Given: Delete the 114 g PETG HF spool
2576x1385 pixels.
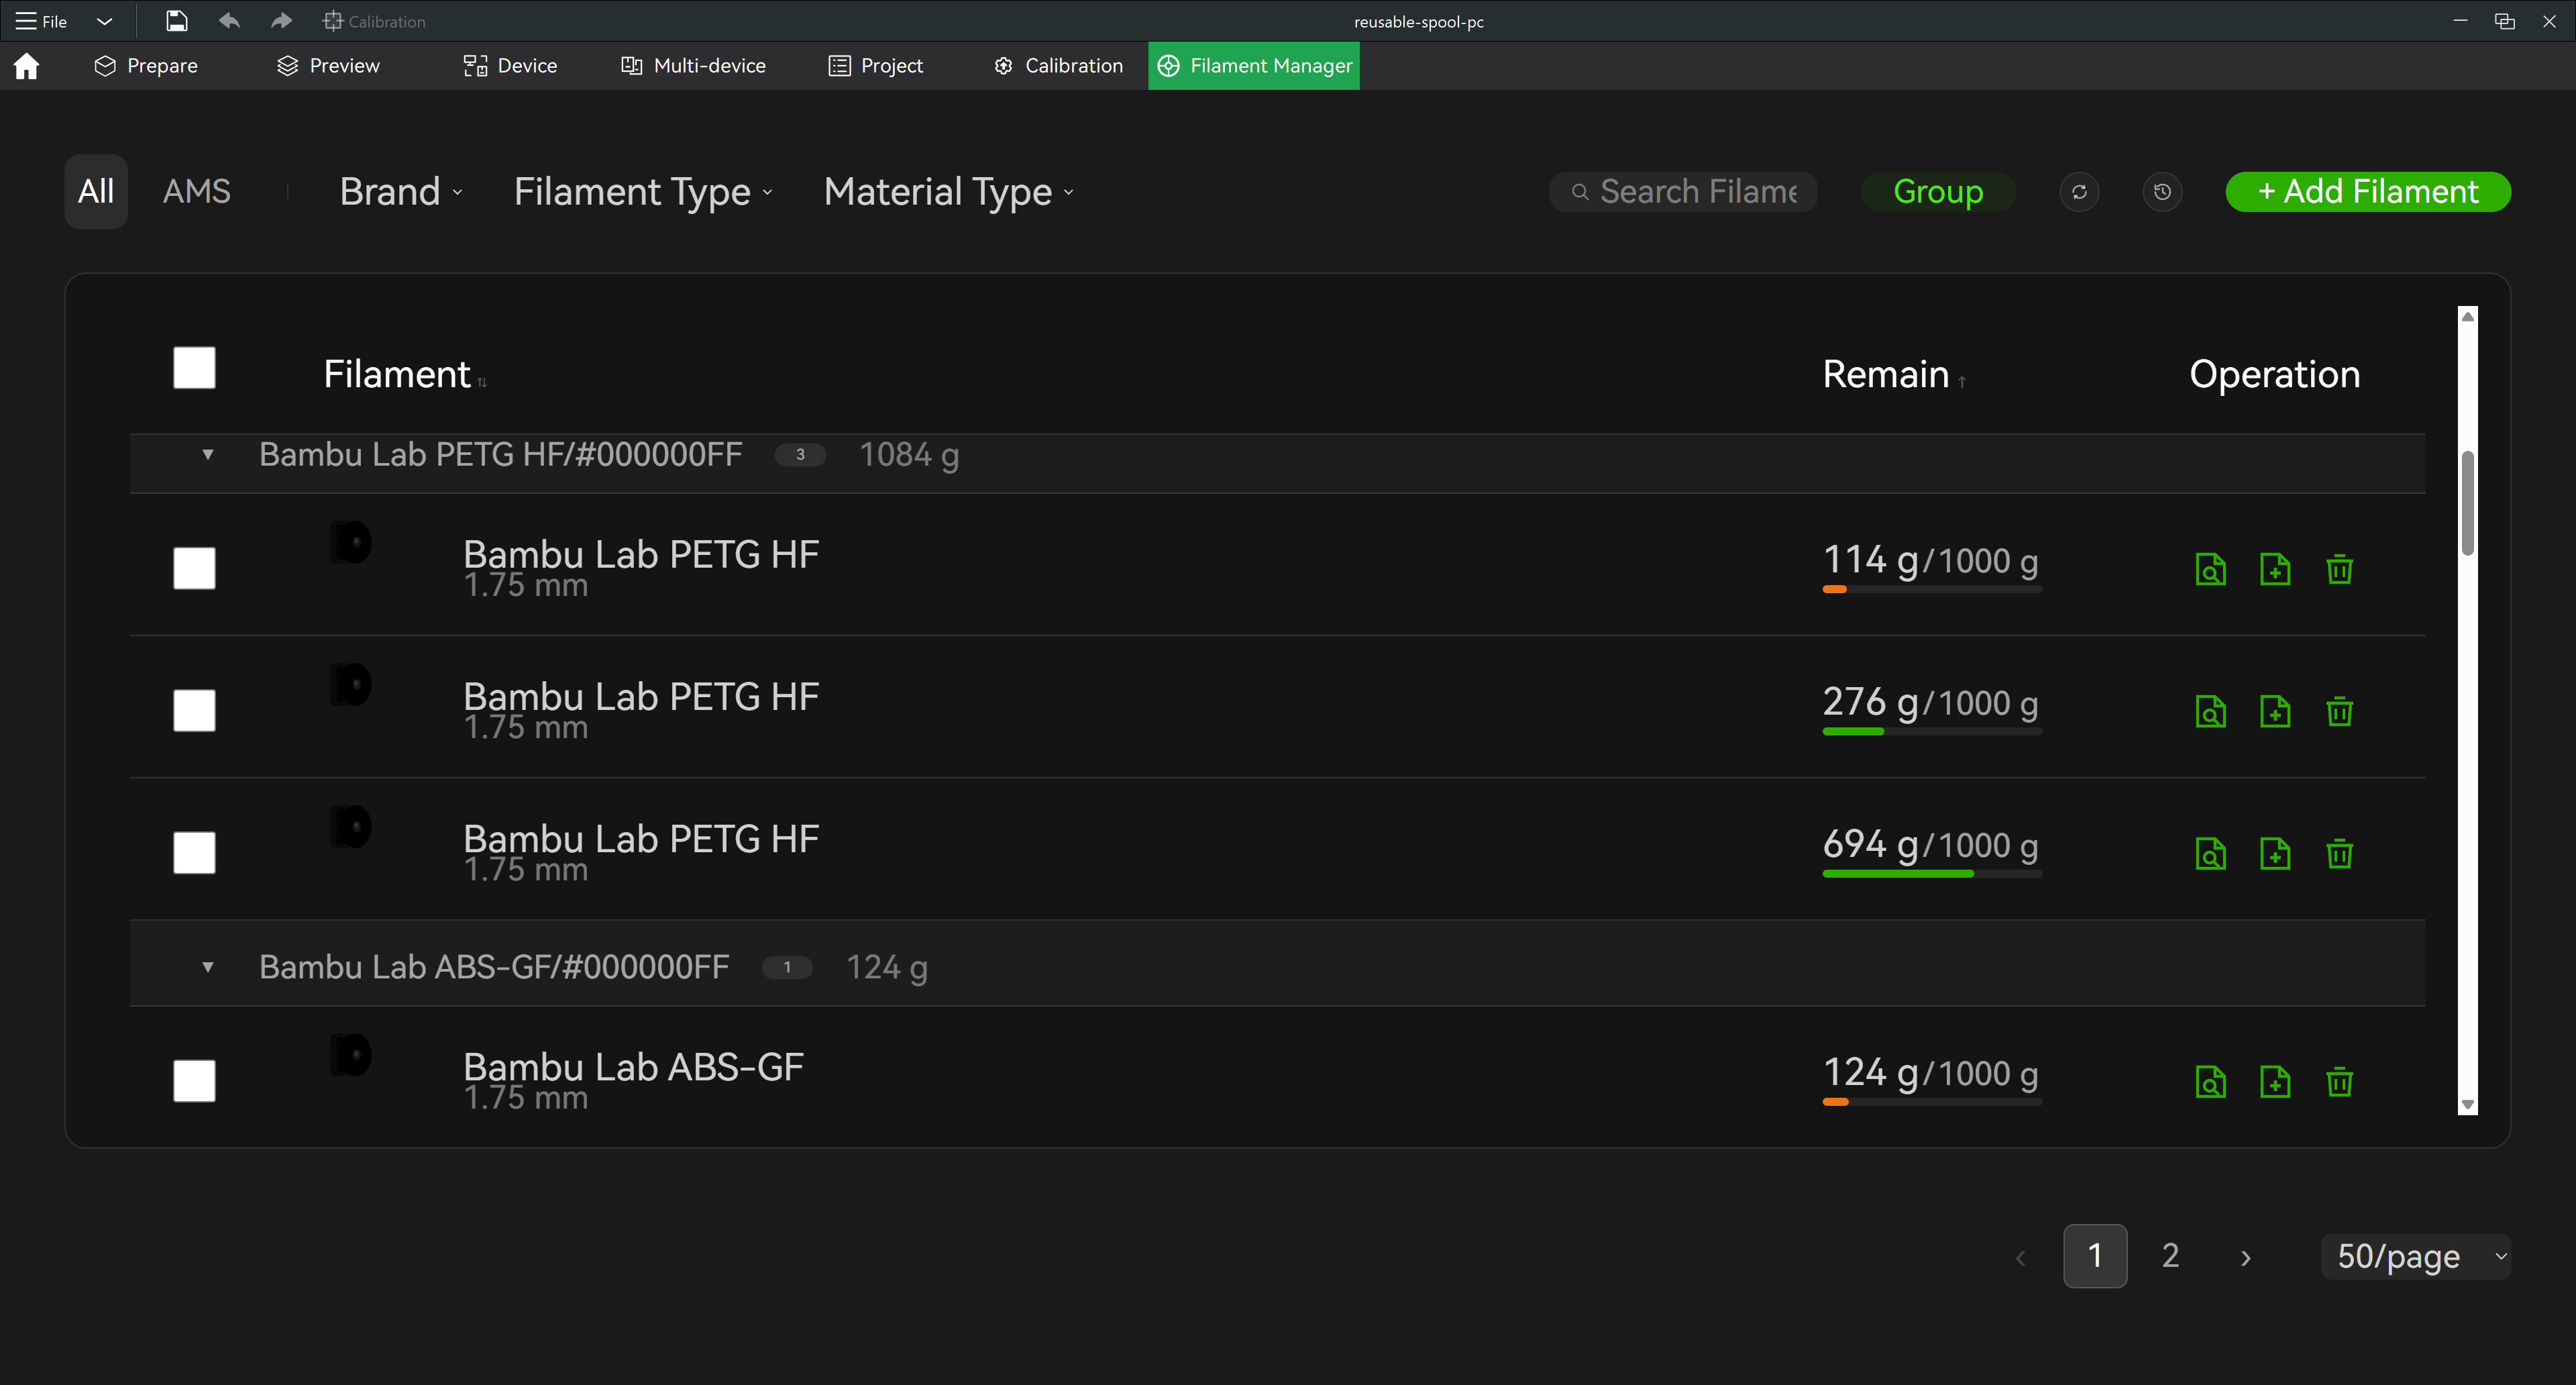Looking at the screenshot, I should (x=2339, y=569).
